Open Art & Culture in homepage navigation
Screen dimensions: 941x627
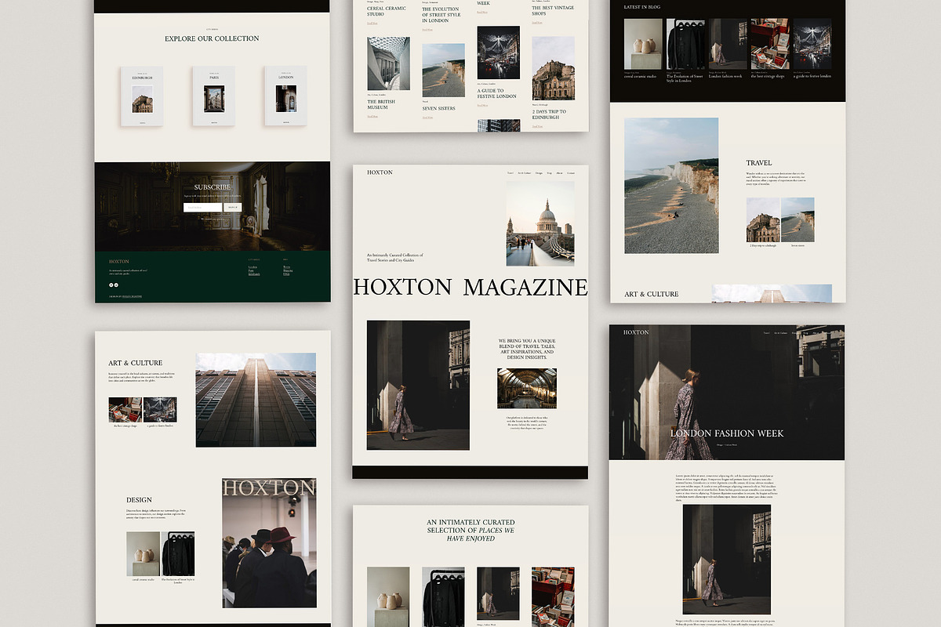[523, 172]
